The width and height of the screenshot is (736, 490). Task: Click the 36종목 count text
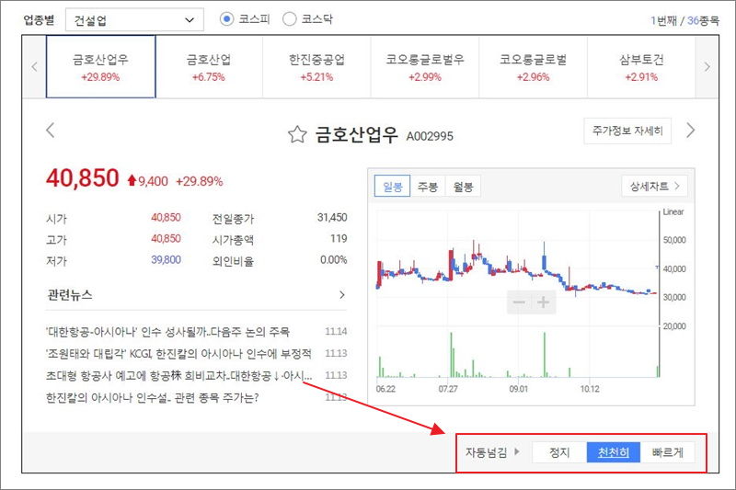(x=703, y=20)
